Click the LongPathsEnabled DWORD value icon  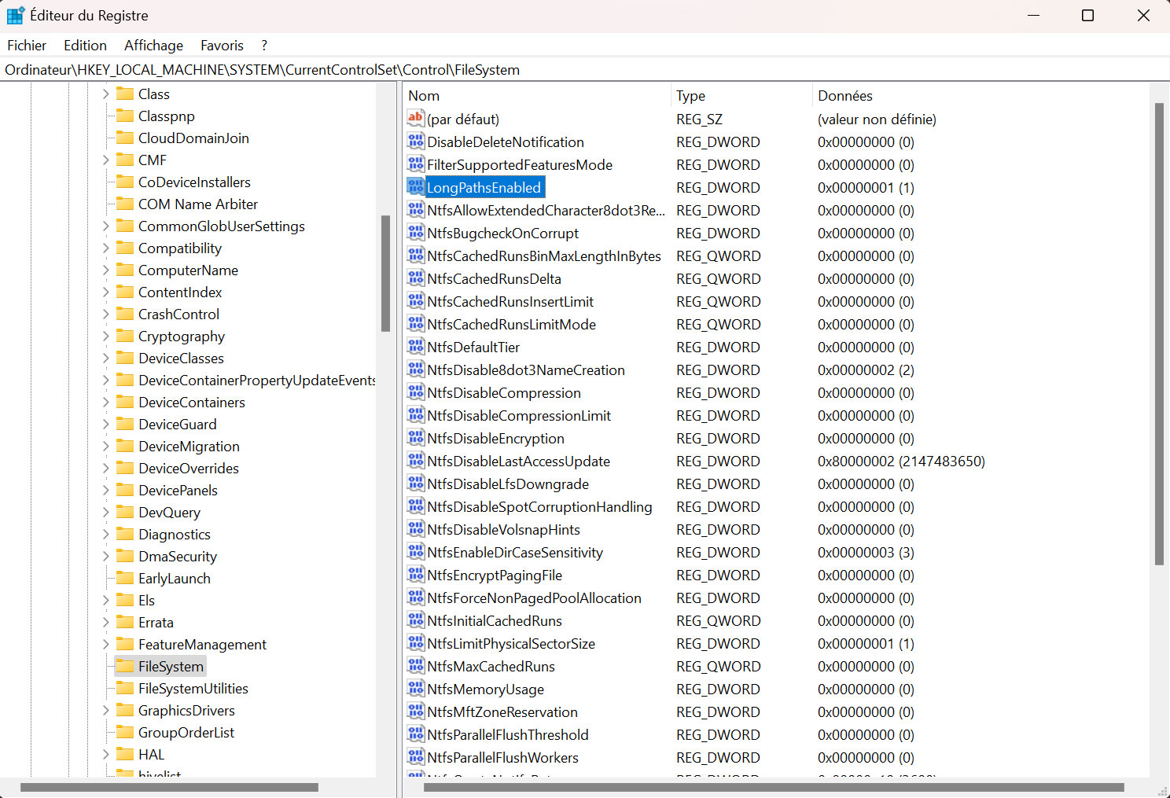(x=415, y=187)
